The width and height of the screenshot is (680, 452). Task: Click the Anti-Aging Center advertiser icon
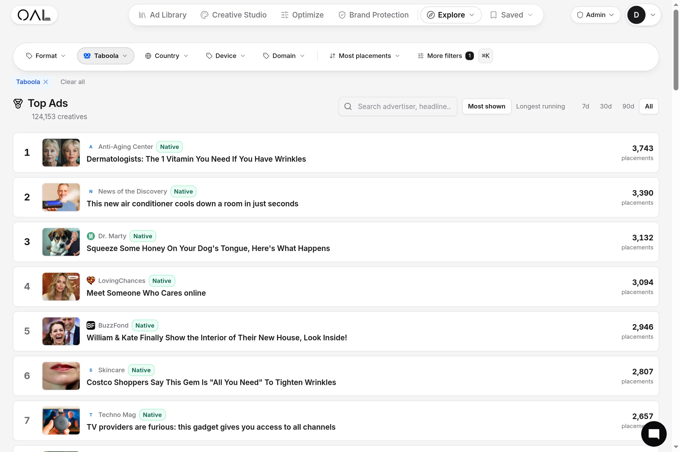point(91,147)
